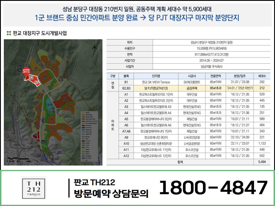Click the north compass symbol on map
This screenshot has width=275, height=206.
click(95, 48)
